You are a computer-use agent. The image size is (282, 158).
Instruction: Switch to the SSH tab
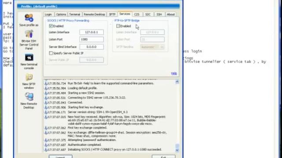coord(159,14)
